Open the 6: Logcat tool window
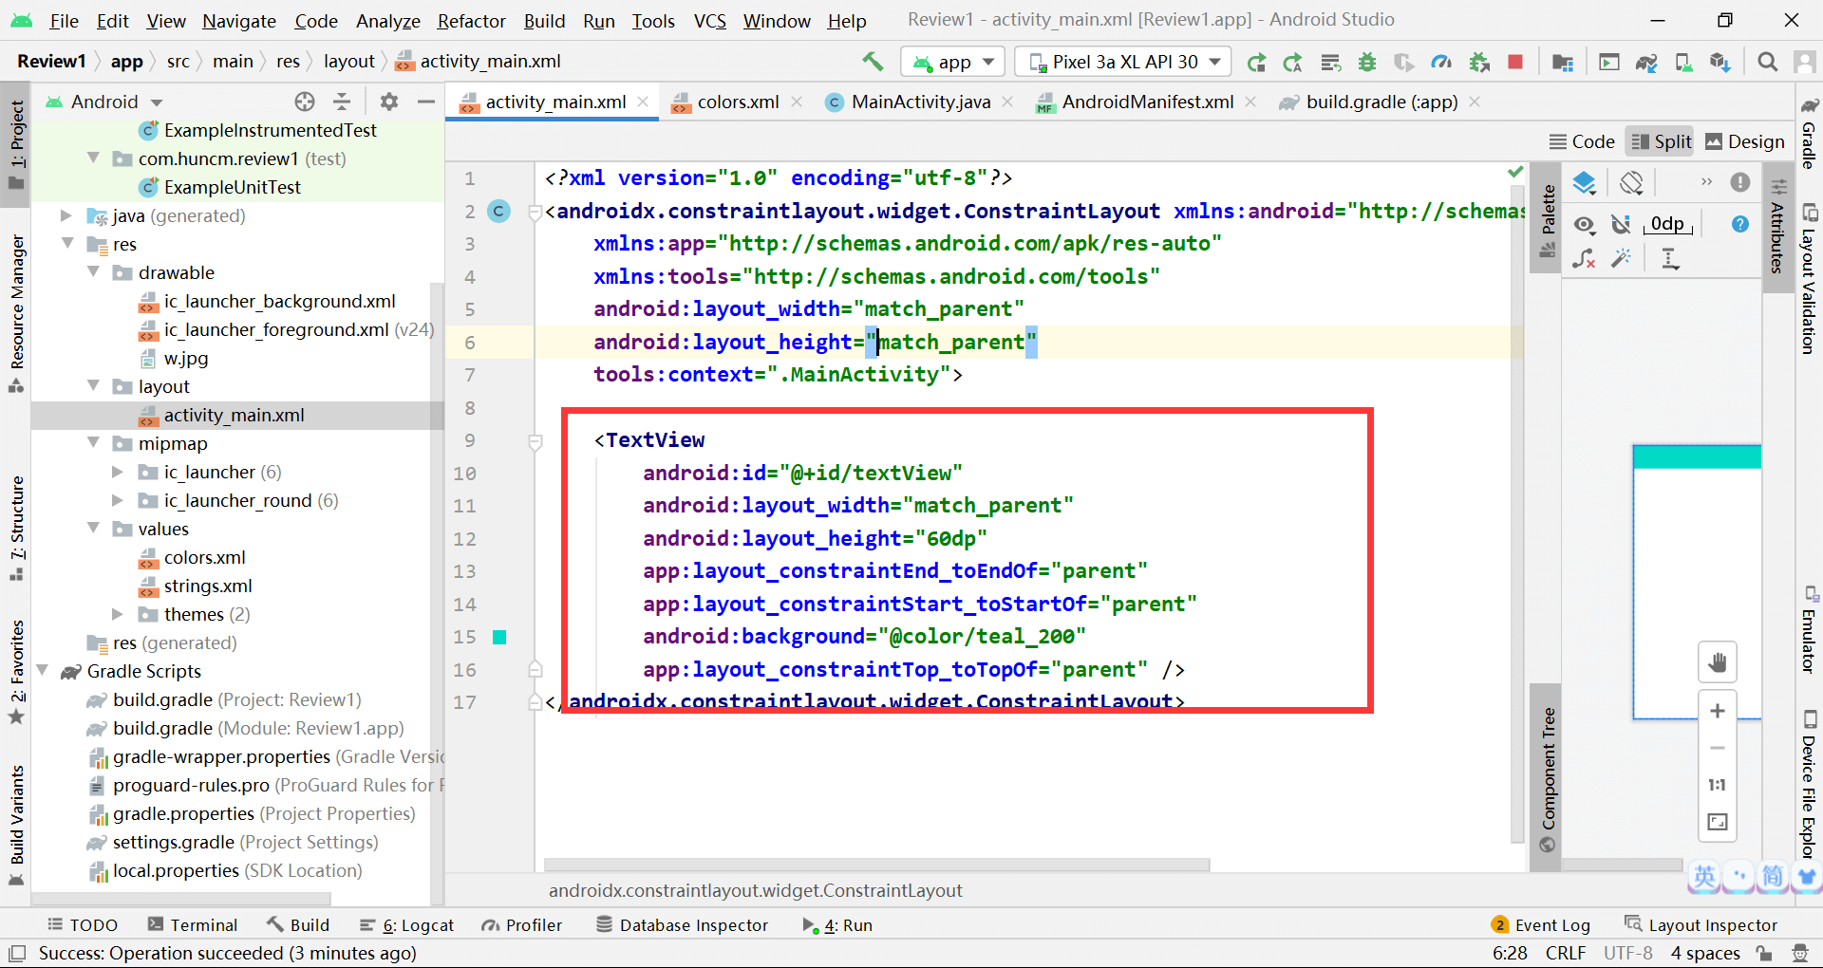Viewport: 1823px width, 968px height. point(407,925)
